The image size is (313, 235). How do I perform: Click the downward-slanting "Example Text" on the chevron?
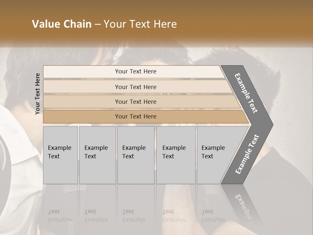[246, 93]
